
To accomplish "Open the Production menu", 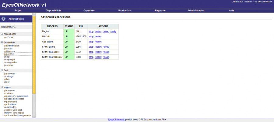I will point(125,10).
